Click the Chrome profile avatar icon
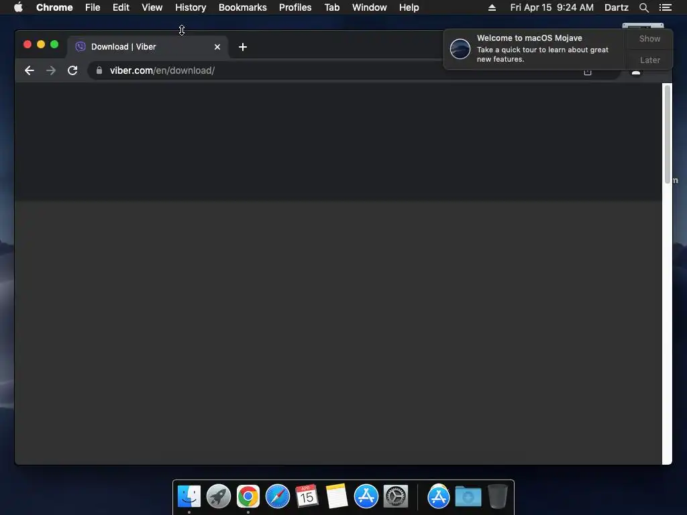The image size is (687, 515). point(636,71)
